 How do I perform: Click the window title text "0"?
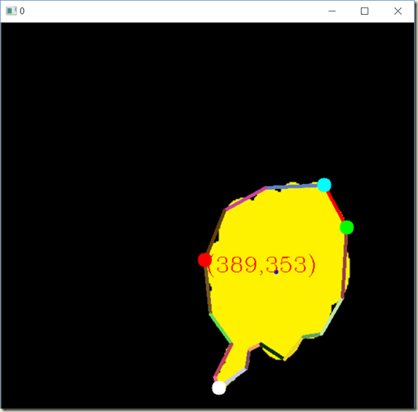tap(22, 11)
